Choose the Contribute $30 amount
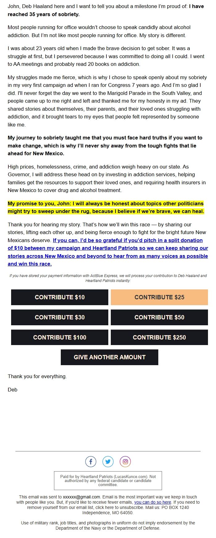The height and width of the screenshot is (538, 216). point(60,317)
